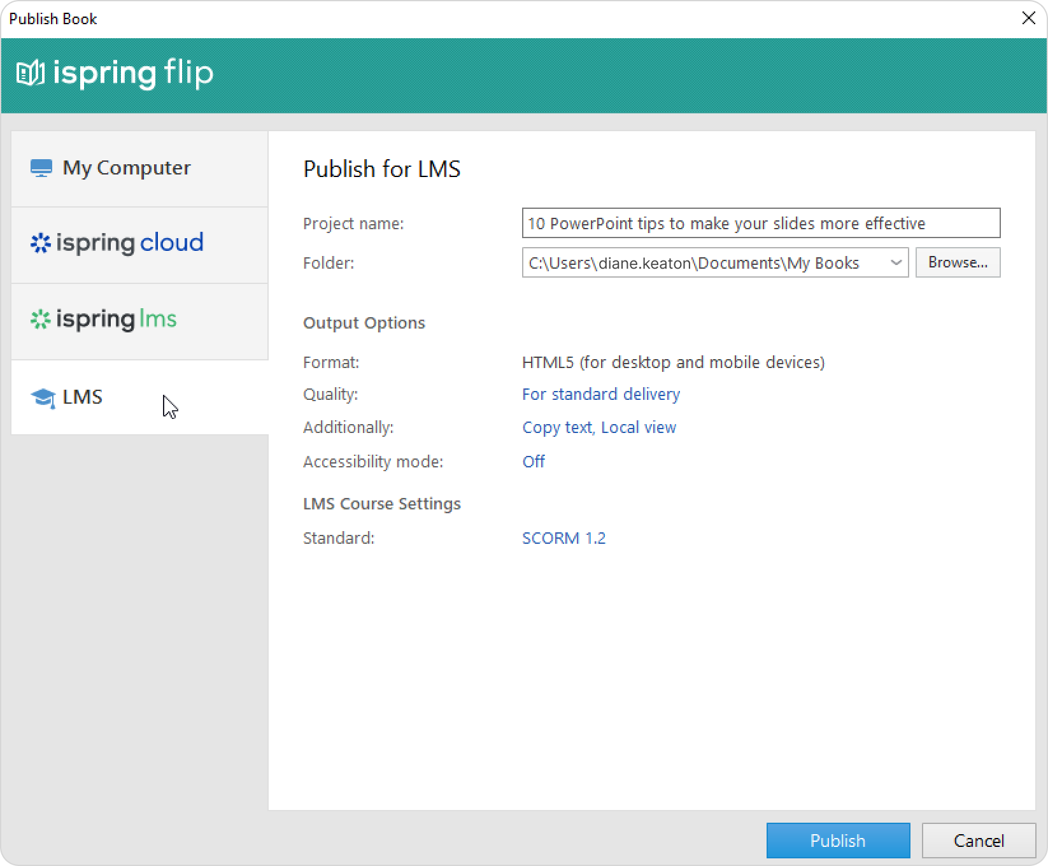
Task: Close the Publish Book dialog
Action: click(x=1028, y=18)
